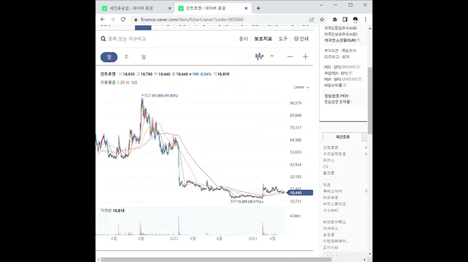
Task: Click the search field 종목 또는 지수비교
Action: point(127,39)
